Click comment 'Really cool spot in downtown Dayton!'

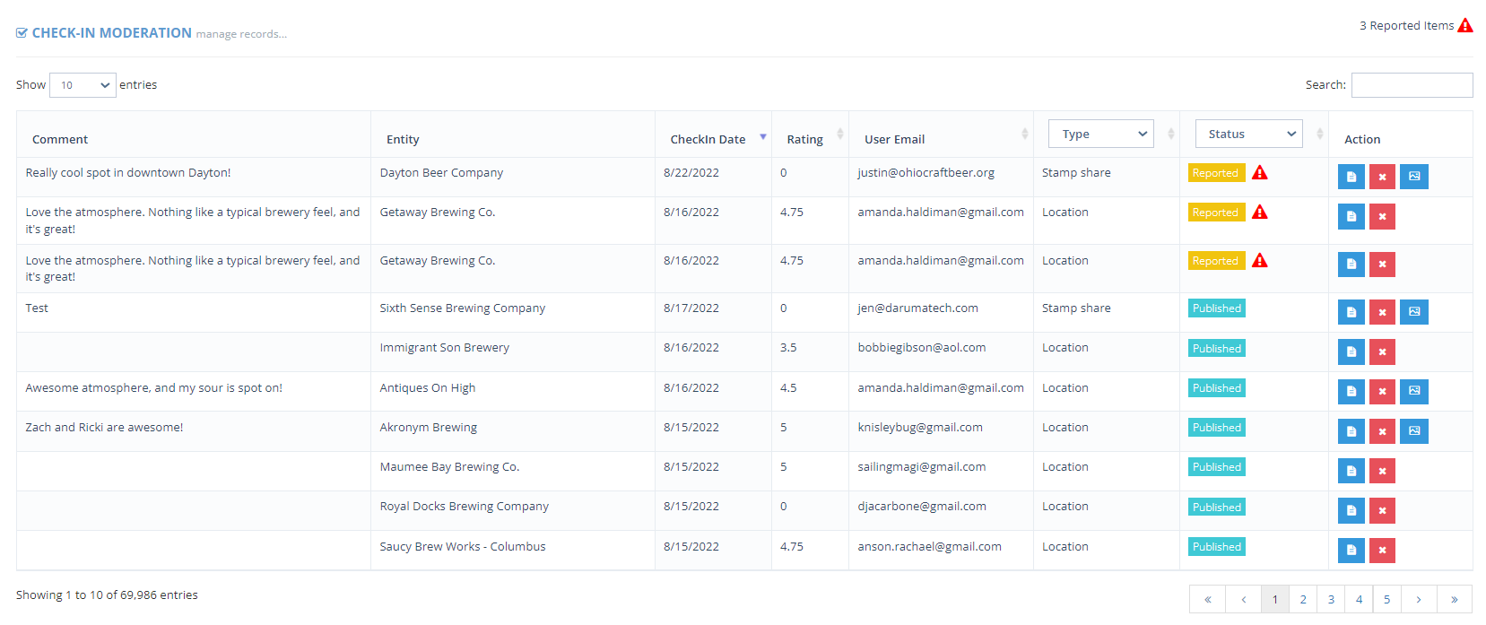(128, 172)
